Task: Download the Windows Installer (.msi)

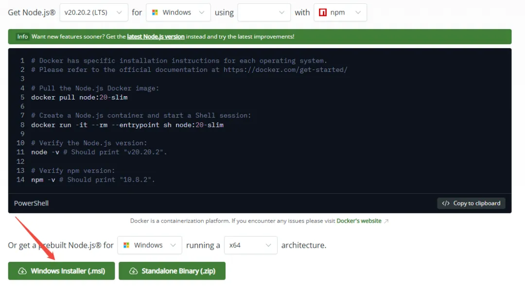Action: pos(62,271)
